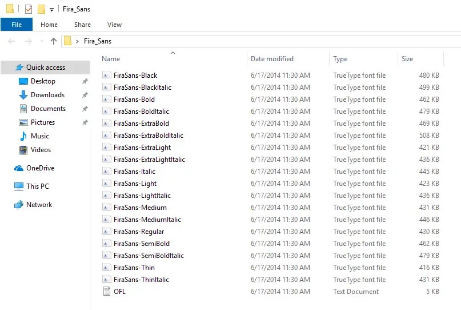Click the Properties quick access toolbar icon
Viewport: 461px width, 310px height.
pos(29,9)
